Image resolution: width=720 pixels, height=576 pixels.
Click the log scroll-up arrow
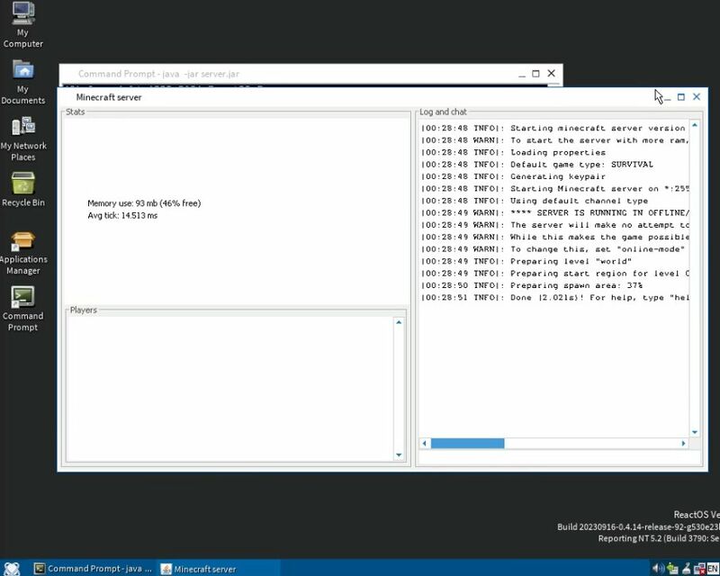pos(695,125)
